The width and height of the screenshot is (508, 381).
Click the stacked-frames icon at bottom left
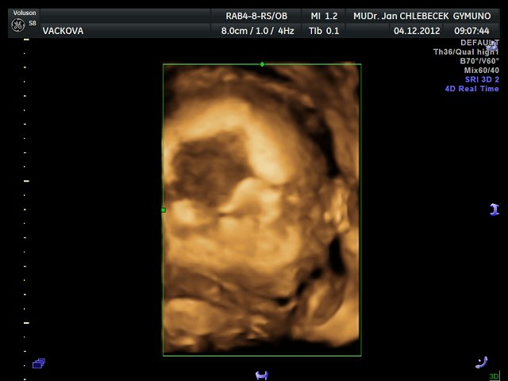[38, 364]
